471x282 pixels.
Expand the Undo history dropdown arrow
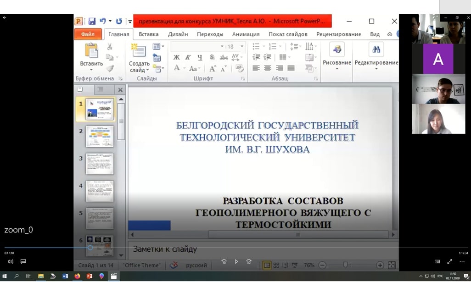[x=110, y=21]
